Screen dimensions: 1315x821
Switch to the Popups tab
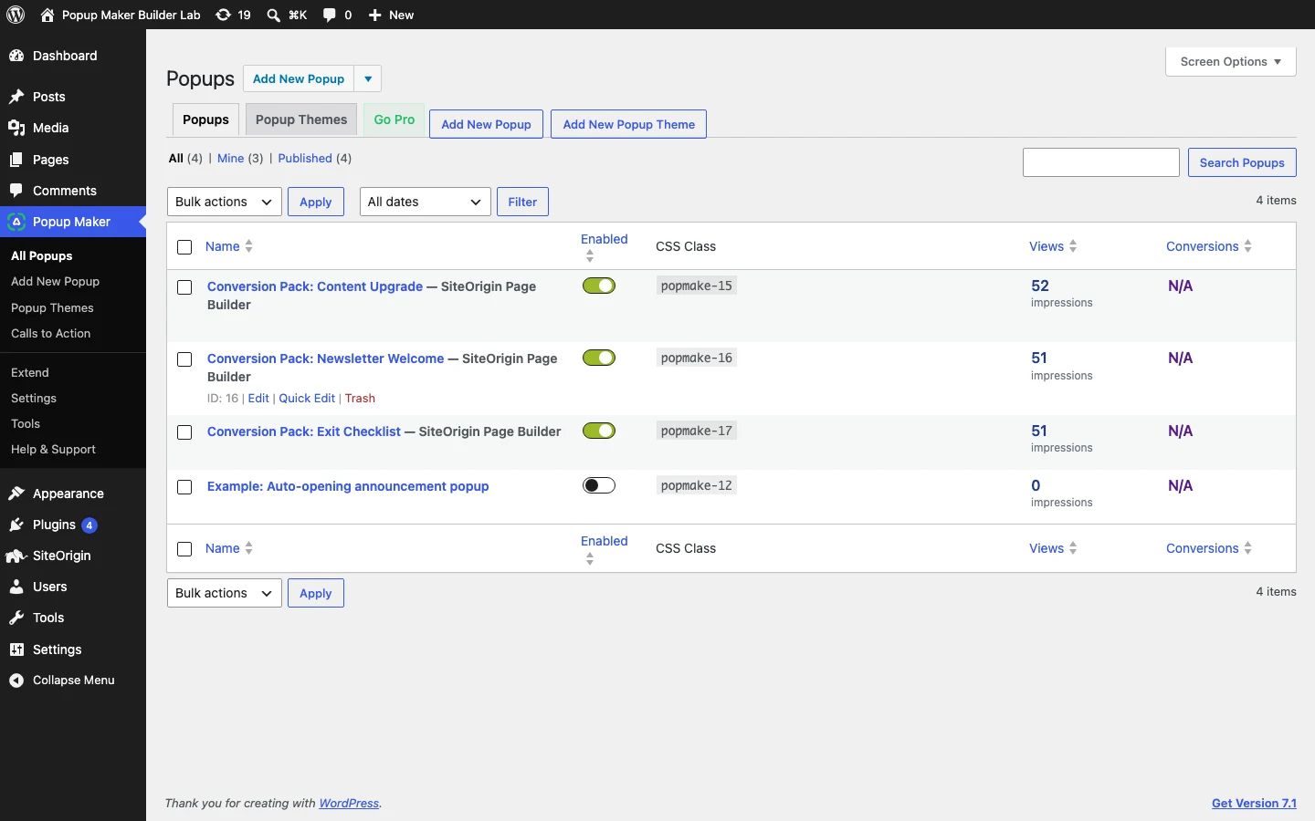click(x=206, y=120)
